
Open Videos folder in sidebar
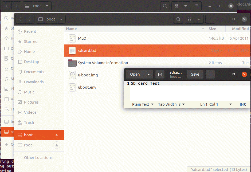(x=39, y=112)
